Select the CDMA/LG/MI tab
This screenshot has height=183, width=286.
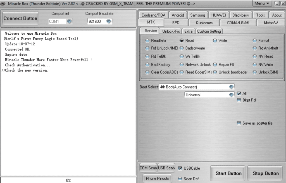point(238,23)
